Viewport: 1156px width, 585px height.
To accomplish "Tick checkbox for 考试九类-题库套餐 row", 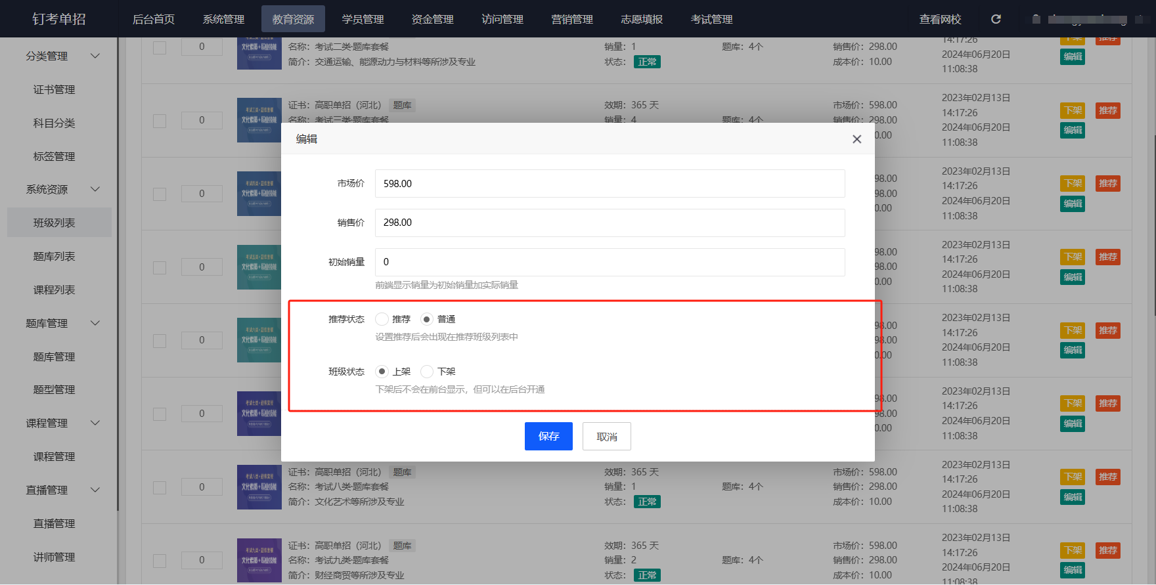I will [x=160, y=561].
